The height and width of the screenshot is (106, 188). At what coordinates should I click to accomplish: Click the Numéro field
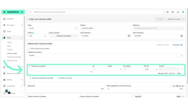click(x=106, y=28)
